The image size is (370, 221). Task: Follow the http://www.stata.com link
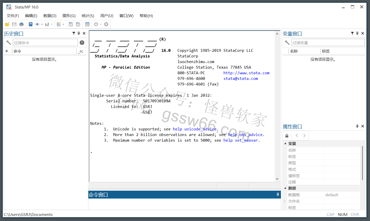246,73
